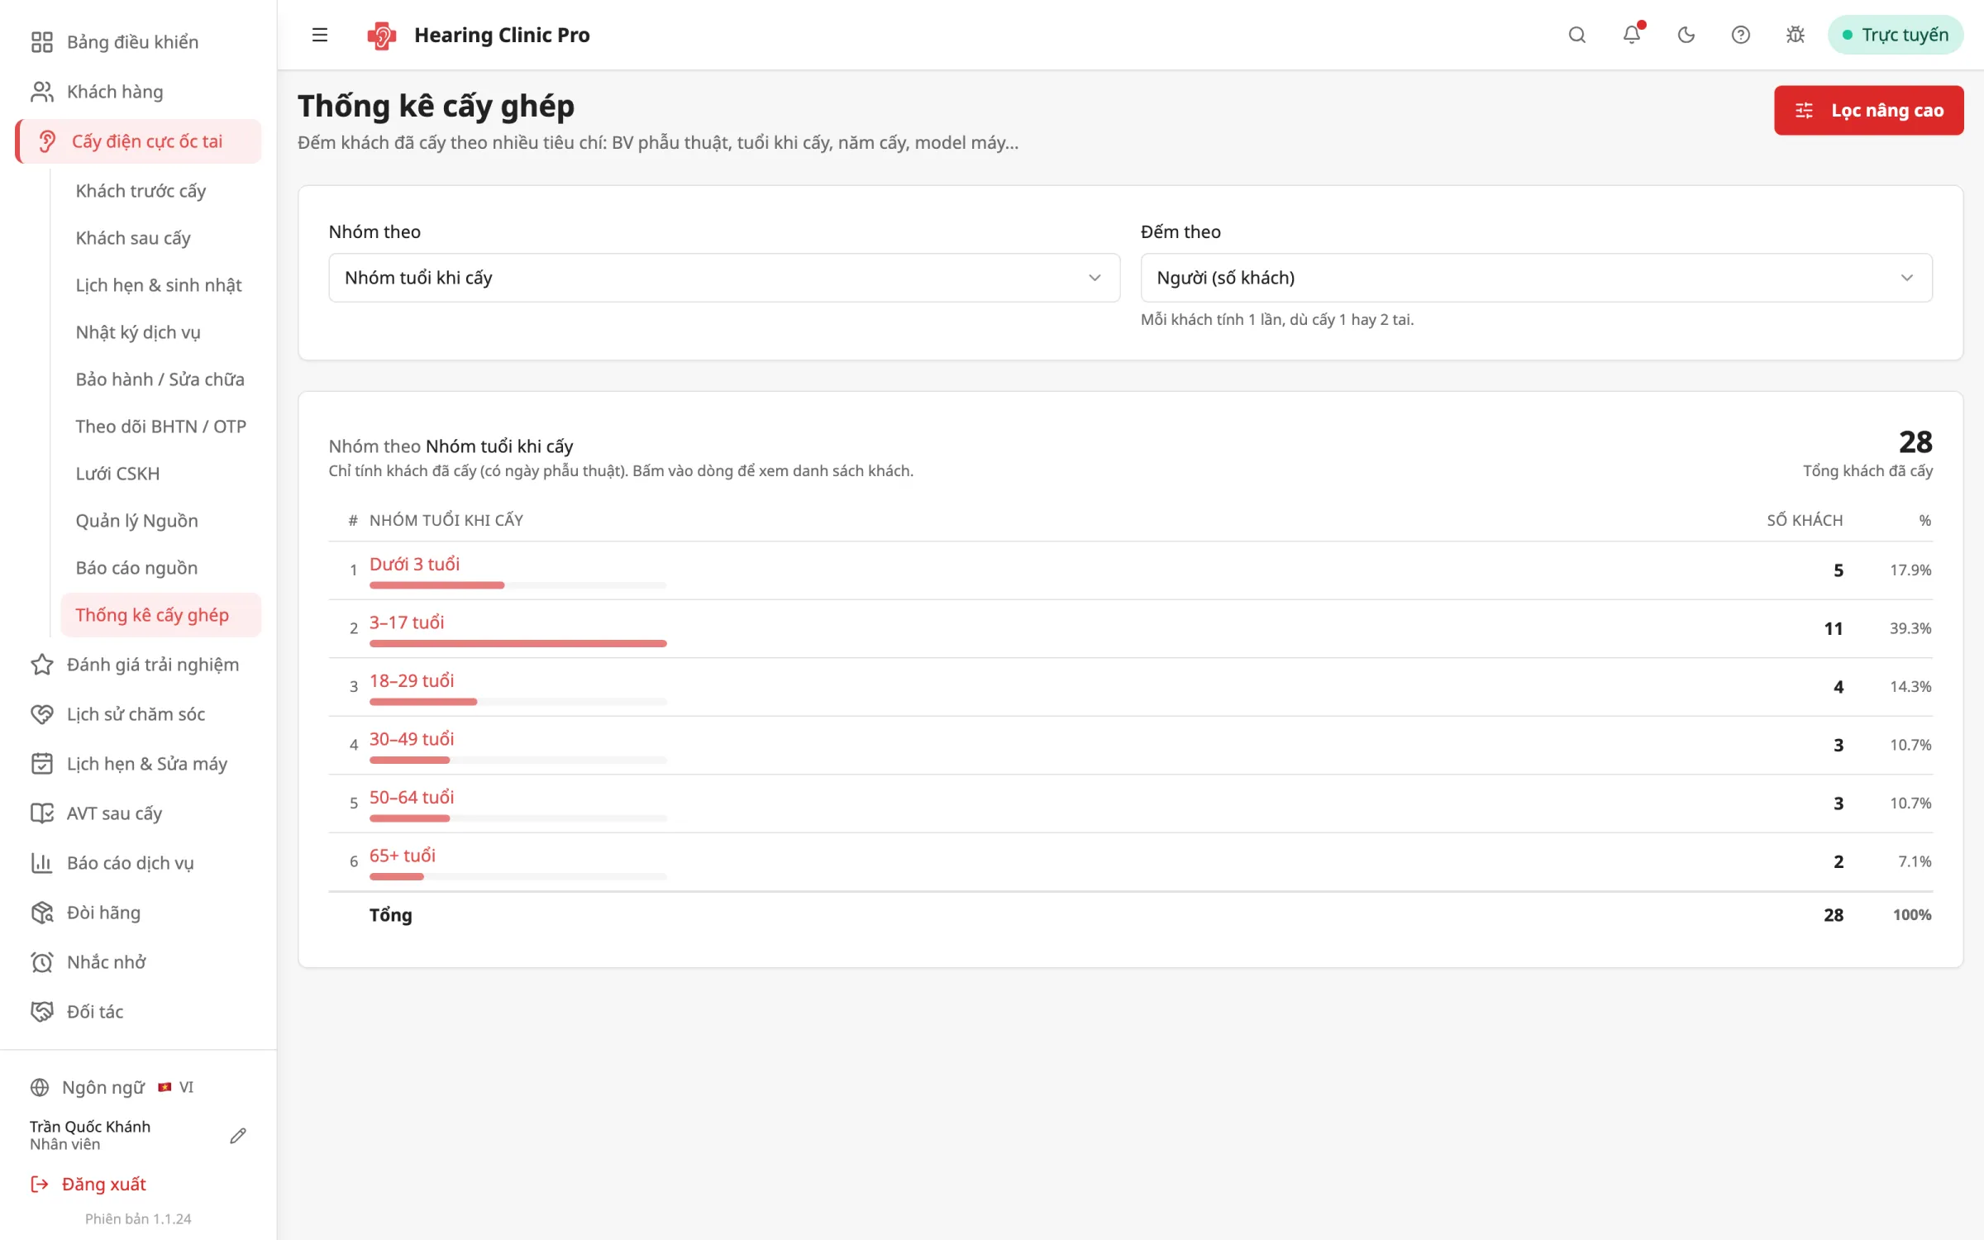Click the bar chart icon for Báo cáo dịch vụ
The image size is (1984, 1240).
(x=41, y=863)
